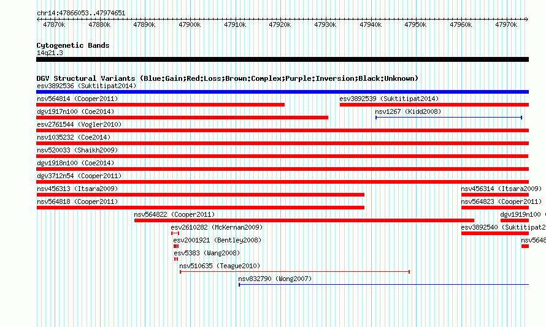Click the 47870k ruler tick label
This screenshot has height=327, width=546.
click(54, 25)
